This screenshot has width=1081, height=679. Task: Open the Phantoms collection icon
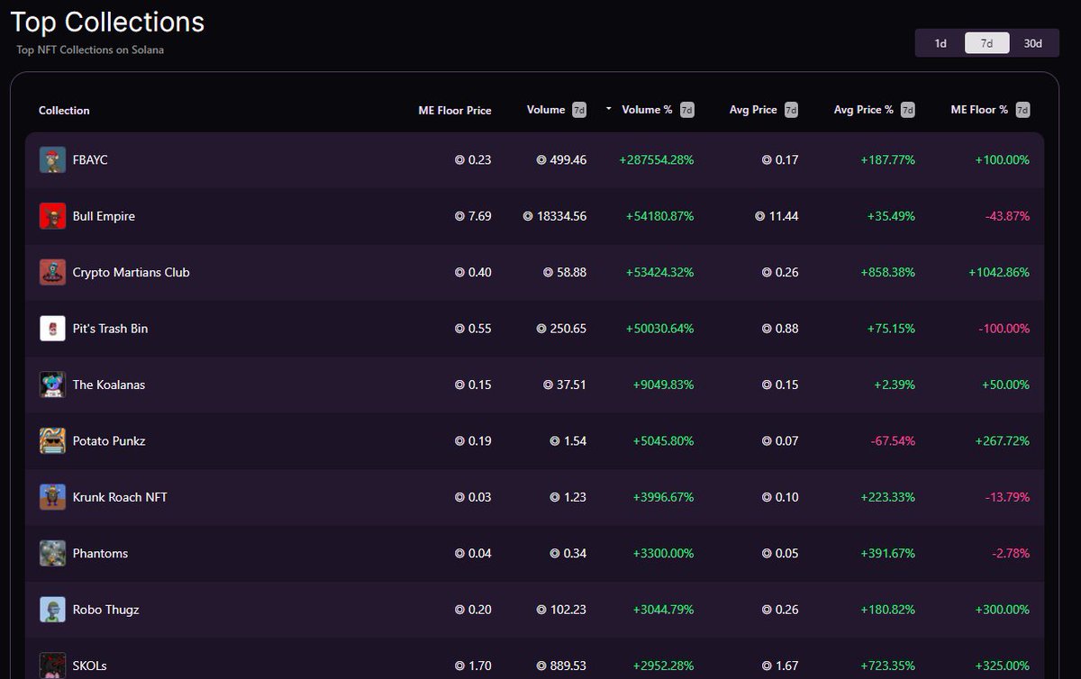pyautogui.click(x=52, y=554)
